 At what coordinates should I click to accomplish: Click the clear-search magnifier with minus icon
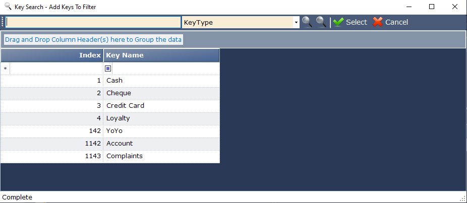click(321, 22)
